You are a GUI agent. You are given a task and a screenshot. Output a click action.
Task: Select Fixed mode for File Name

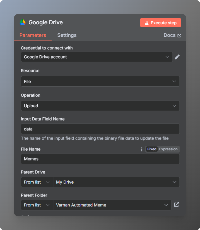(152, 149)
